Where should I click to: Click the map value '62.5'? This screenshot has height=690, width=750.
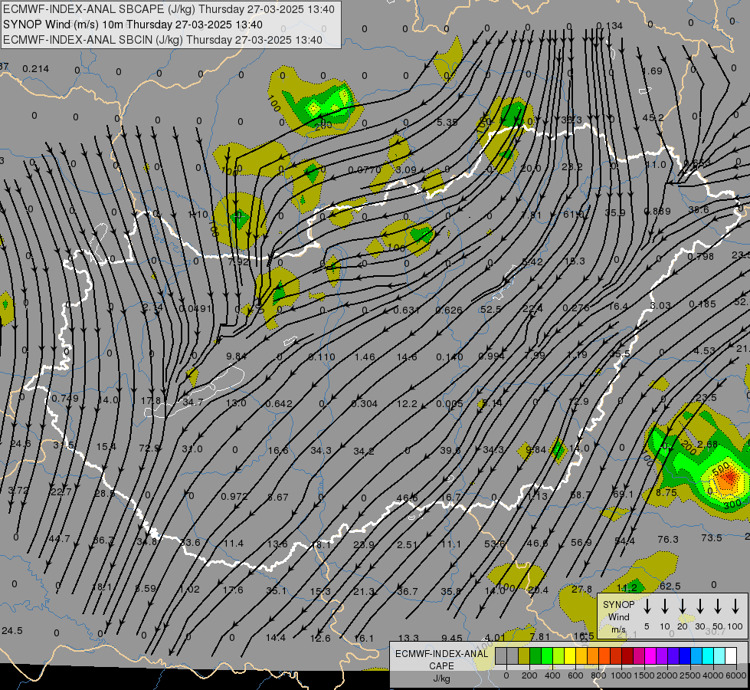tap(670, 586)
